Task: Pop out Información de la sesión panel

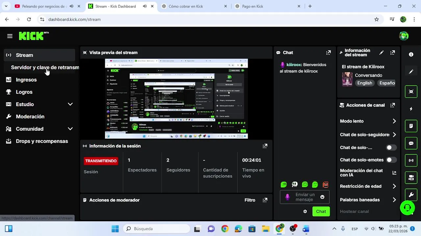Action: pos(265,146)
